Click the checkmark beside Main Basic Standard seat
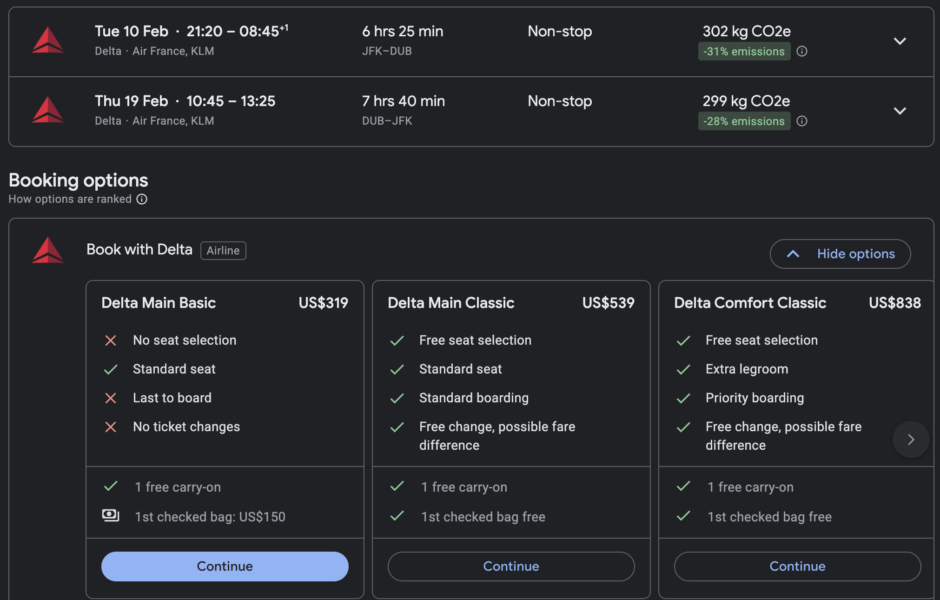940x600 pixels. point(111,370)
